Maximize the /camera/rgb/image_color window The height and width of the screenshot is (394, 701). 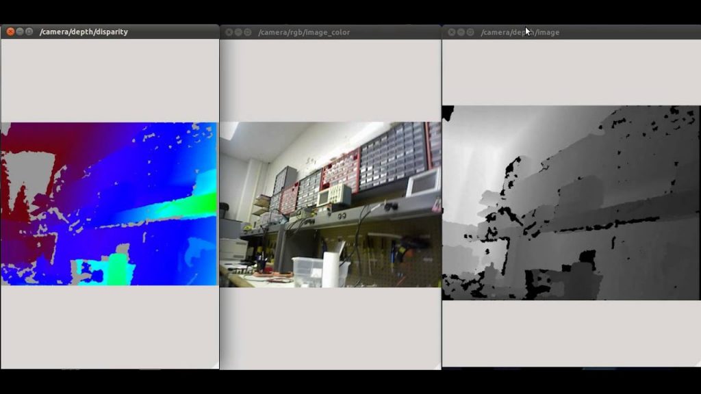(x=248, y=32)
